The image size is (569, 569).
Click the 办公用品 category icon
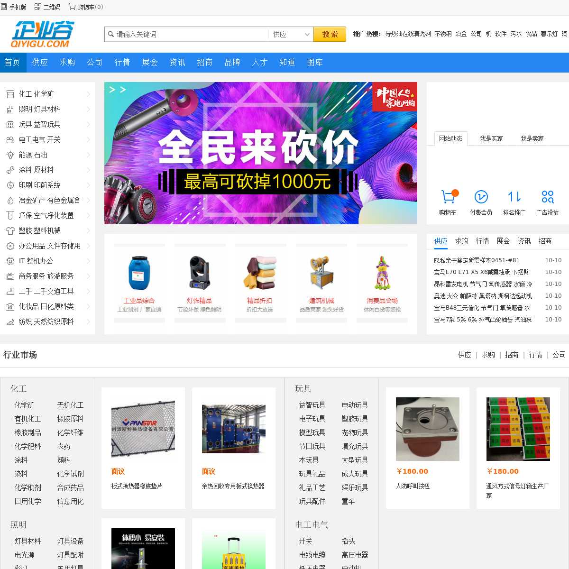[x=10, y=246]
